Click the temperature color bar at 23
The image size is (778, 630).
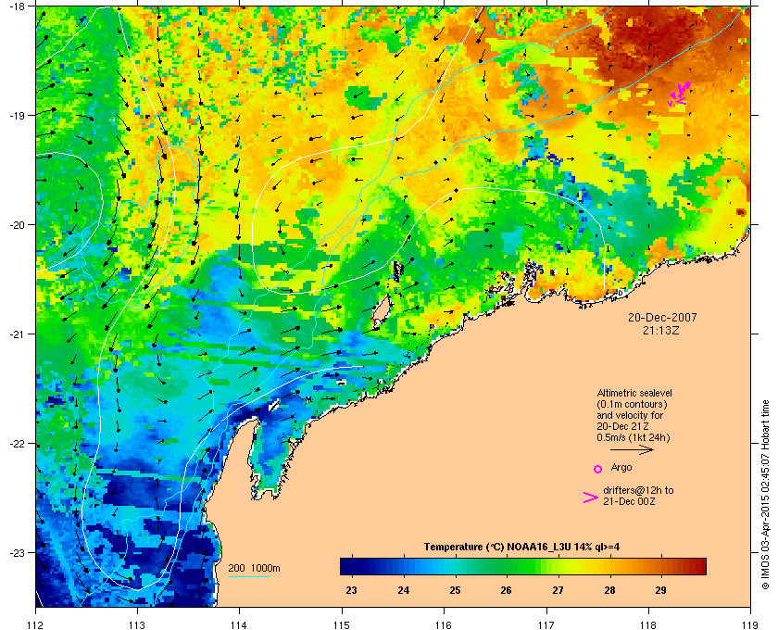pos(351,566)
